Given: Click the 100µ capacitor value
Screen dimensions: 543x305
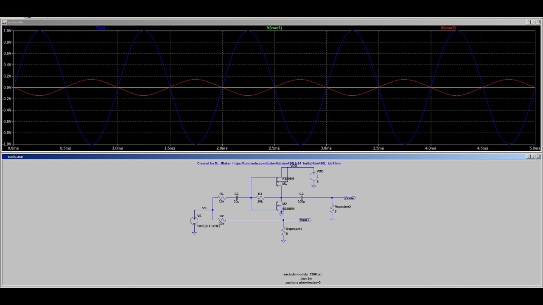Looking at the screenshot, I should [301, 202].
